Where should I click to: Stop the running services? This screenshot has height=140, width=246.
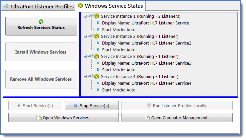coord(92,106)
